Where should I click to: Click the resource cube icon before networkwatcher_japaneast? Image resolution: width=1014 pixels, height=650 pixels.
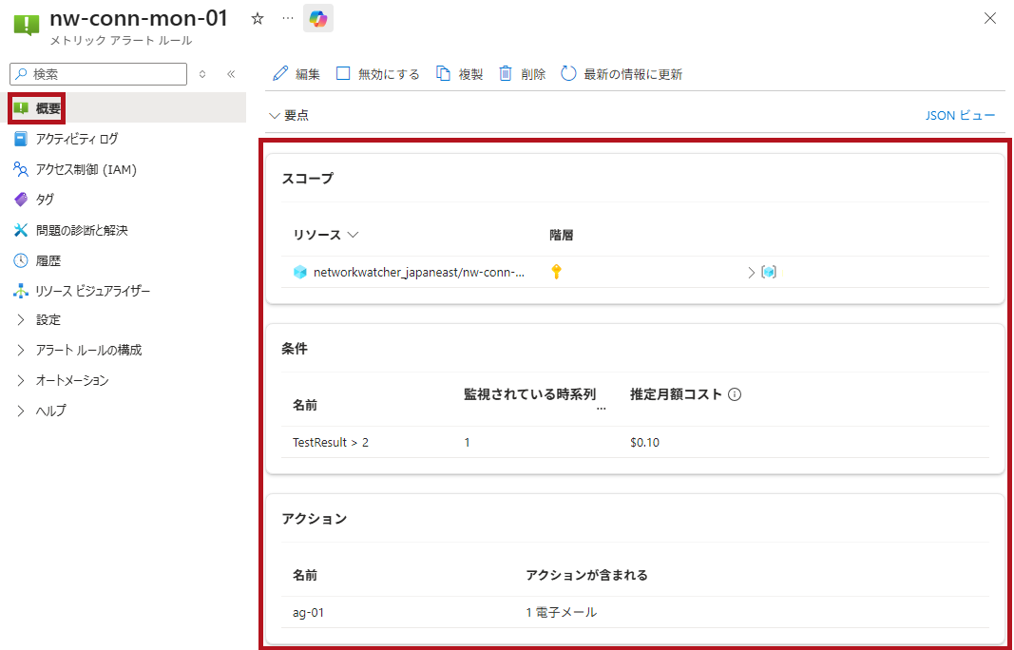[x=300, y=273]
